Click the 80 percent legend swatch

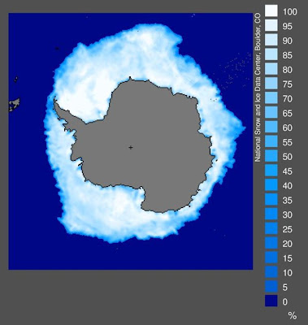coord(271,69)
